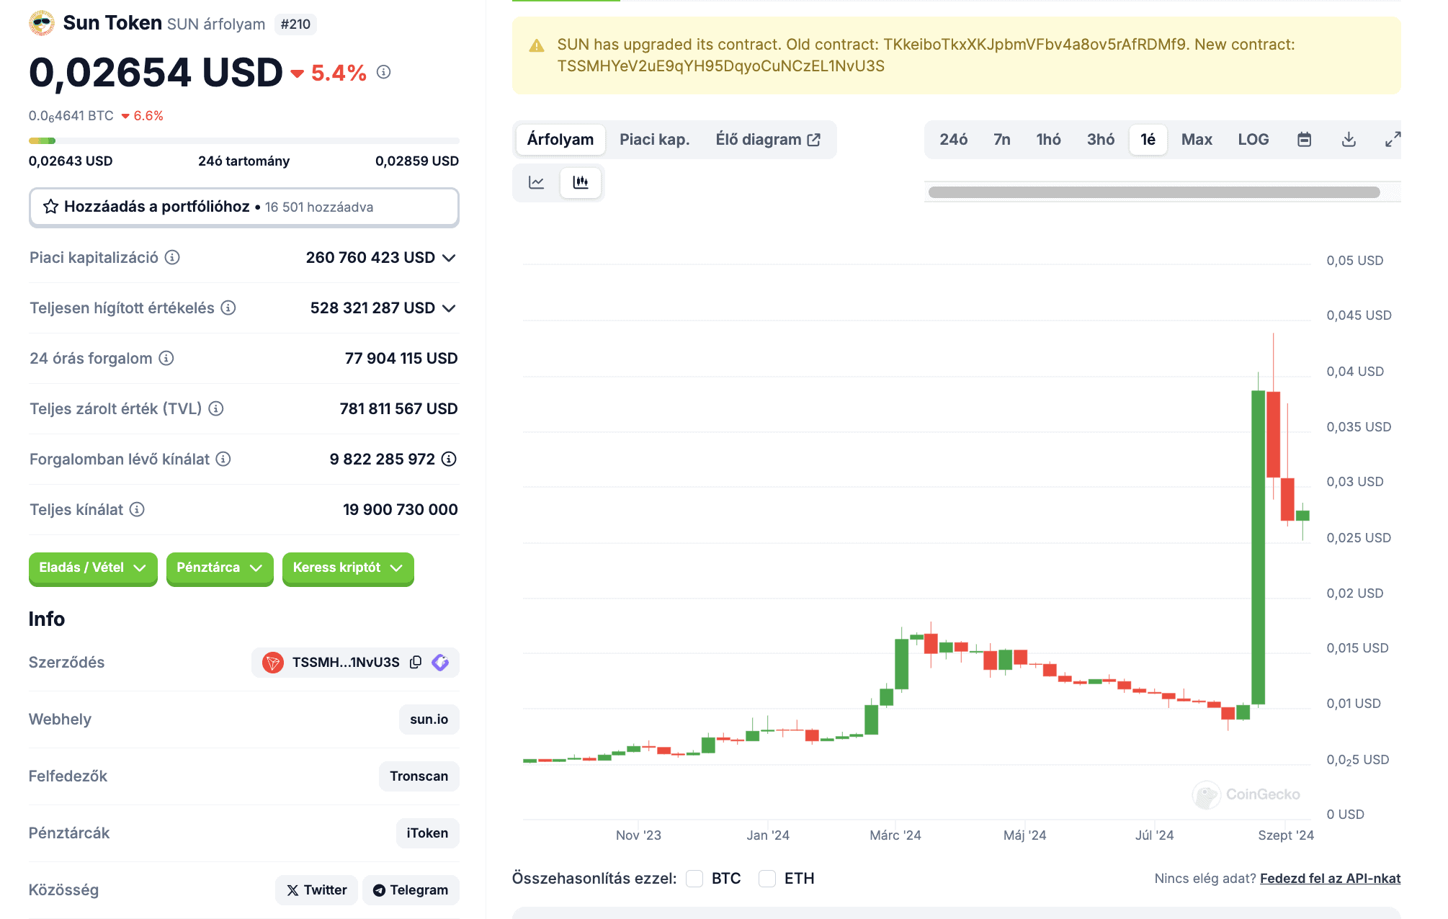The image size is (1448, 919).
Task: Click the TSSMH...1NvU3S contract address text
Action: (346, 663)
